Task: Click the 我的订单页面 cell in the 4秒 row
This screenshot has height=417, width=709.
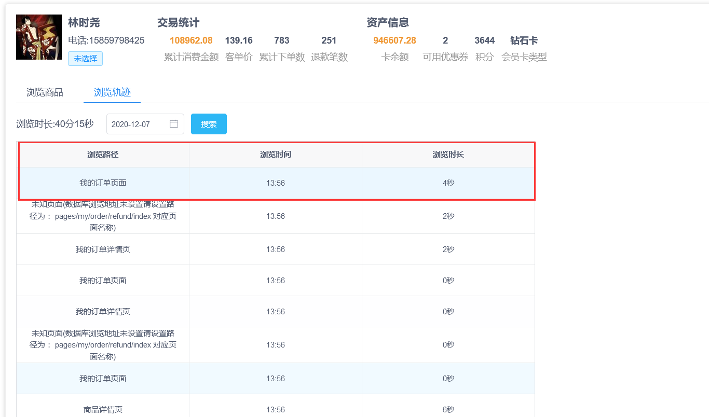Action: pos(103,183)
